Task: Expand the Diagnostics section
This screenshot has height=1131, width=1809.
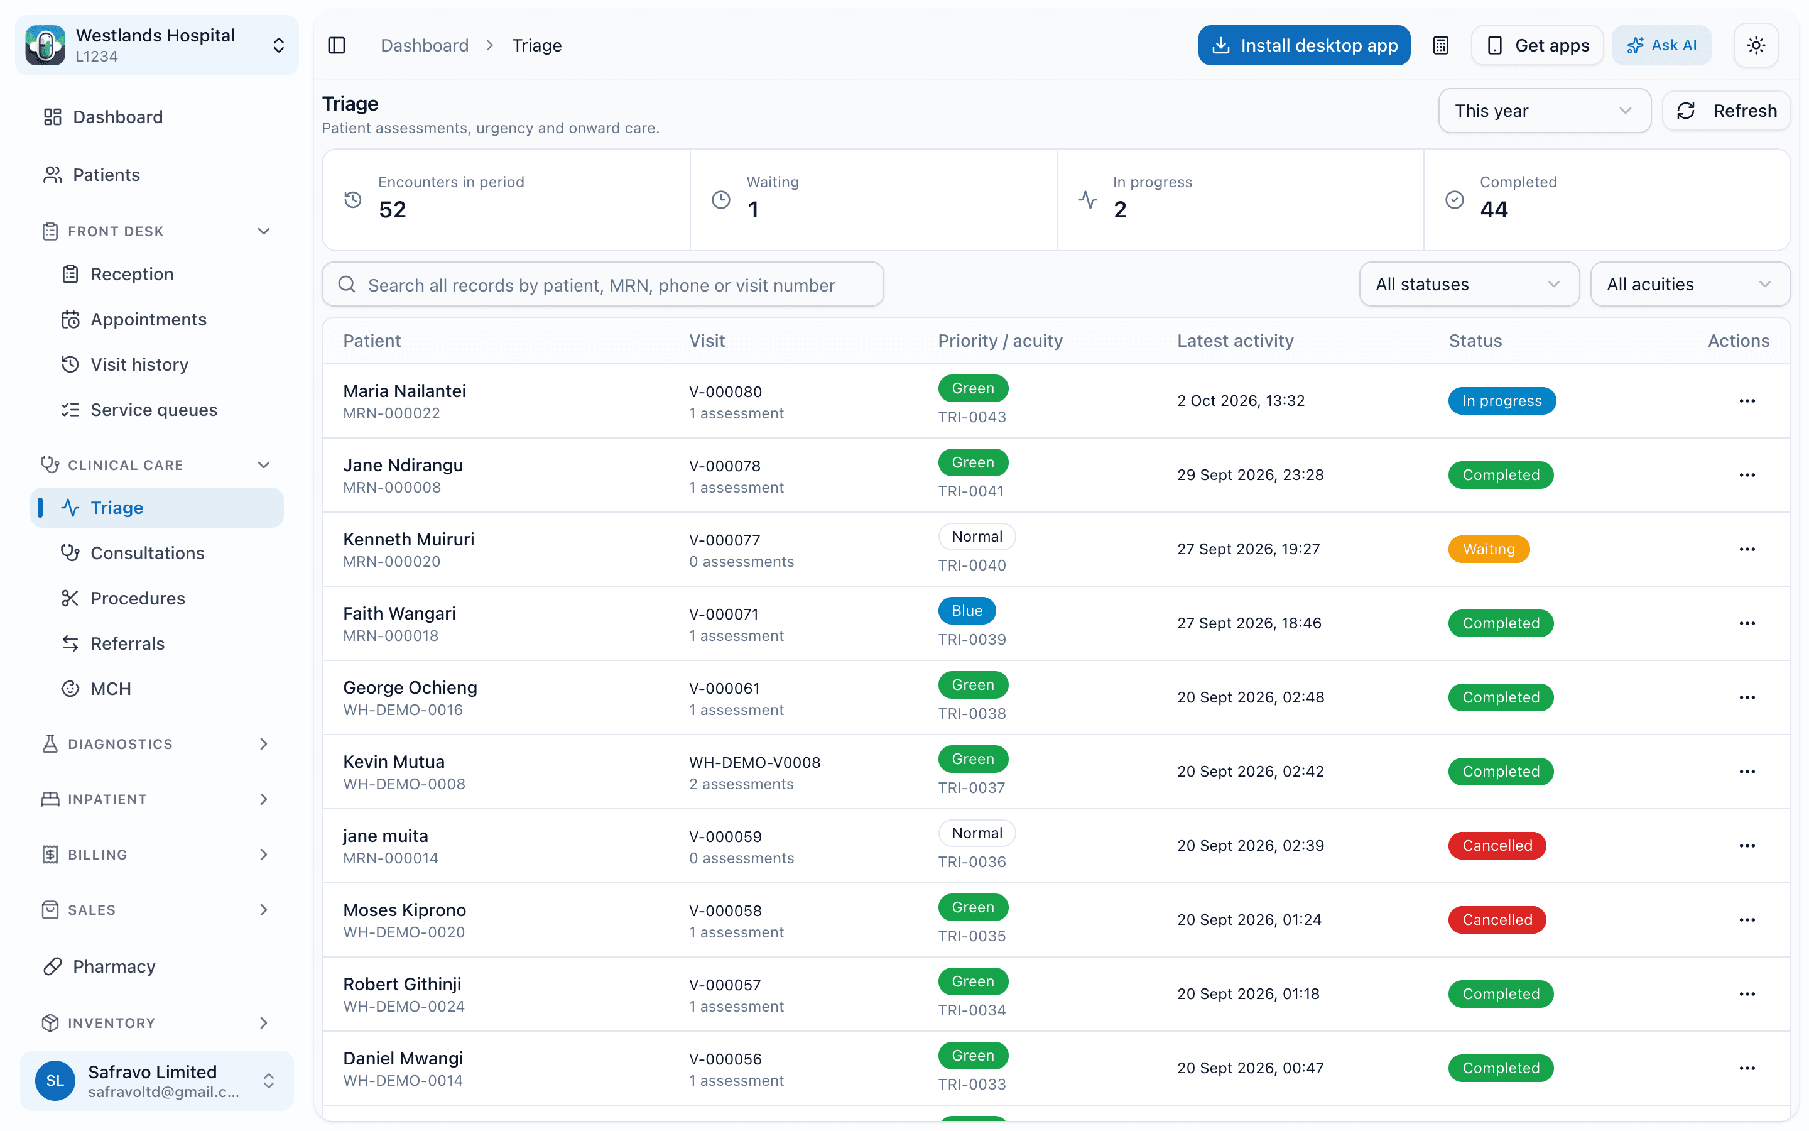Action: click(x=157, y=743)
